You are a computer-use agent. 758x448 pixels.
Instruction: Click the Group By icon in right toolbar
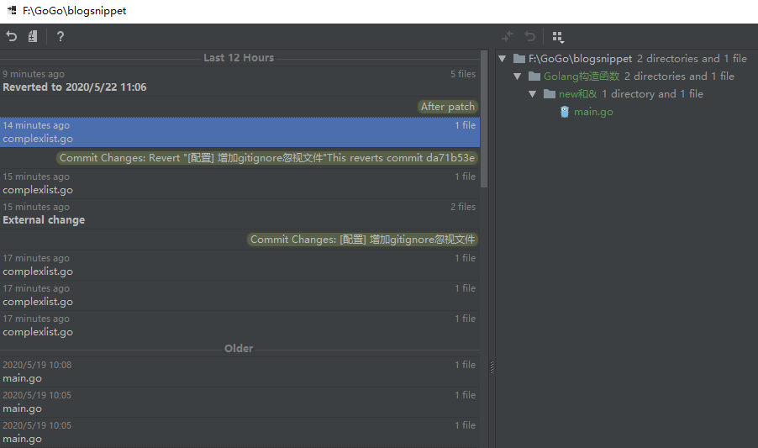(x=558, y=36)
